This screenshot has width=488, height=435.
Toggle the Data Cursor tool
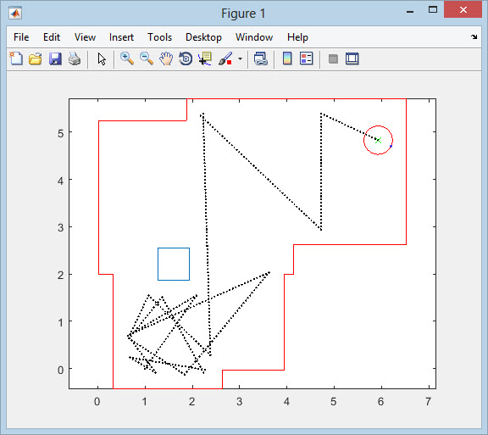[205, 59]
